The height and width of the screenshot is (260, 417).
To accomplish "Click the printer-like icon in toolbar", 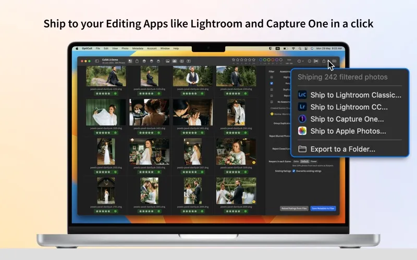I will pos(158,61).
